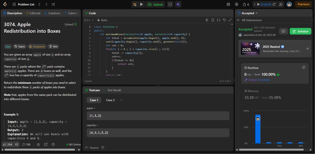Click Analyze Complexity
Screen dimensions: 315x154
[x=257, y=80]
